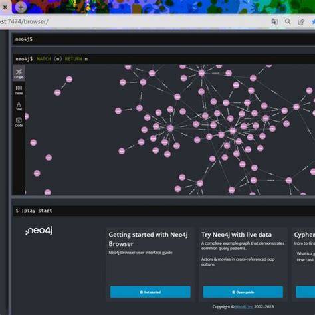
Task: Click the browser address bar URL
Action: pos(24,21)
